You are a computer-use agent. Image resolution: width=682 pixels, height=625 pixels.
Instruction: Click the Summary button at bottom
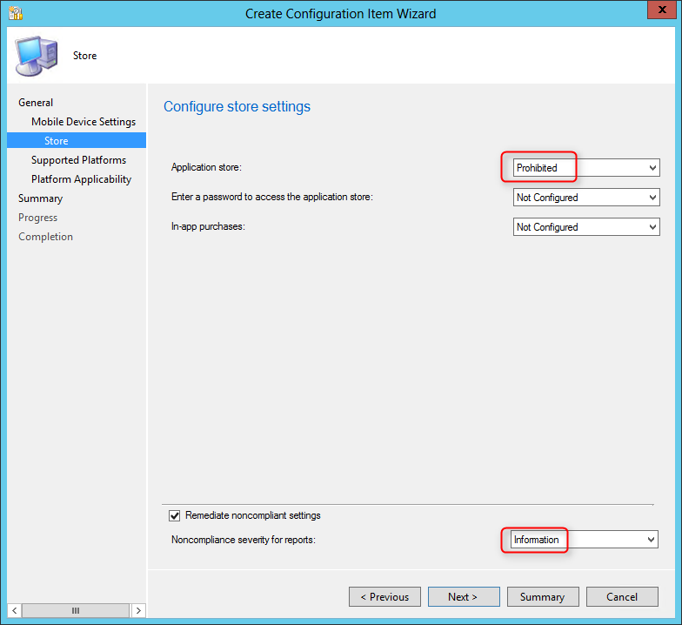point(543,597)
